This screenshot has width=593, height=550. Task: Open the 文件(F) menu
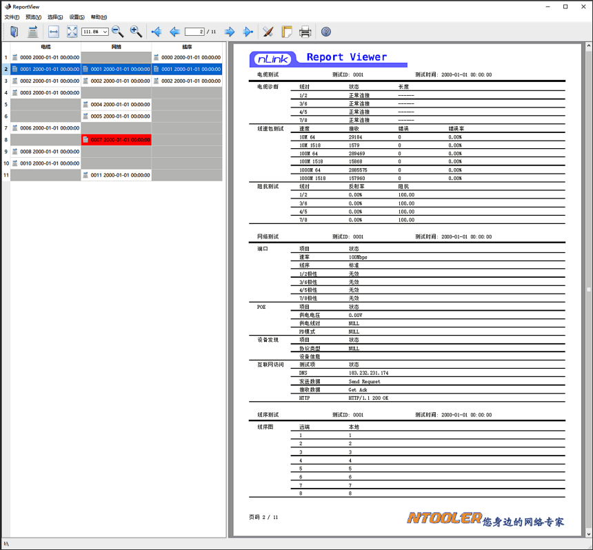(12, 17)
